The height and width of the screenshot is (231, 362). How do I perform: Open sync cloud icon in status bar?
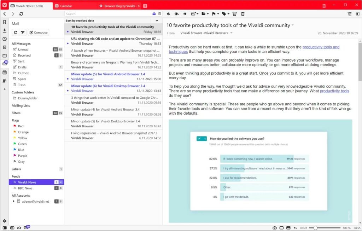click(19, 228)
